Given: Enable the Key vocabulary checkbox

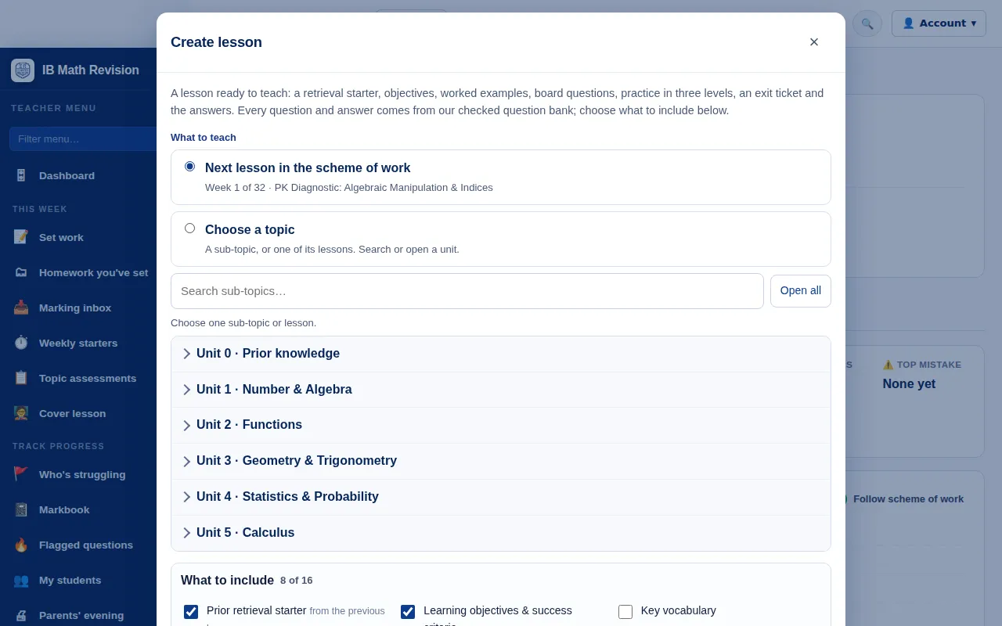Looking at the screenshot, I should click(x=625, y=612).
